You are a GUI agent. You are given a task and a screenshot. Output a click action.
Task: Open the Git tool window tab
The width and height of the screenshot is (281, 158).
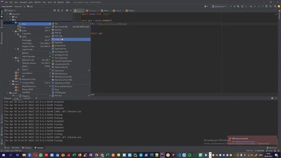pos(7,147)
